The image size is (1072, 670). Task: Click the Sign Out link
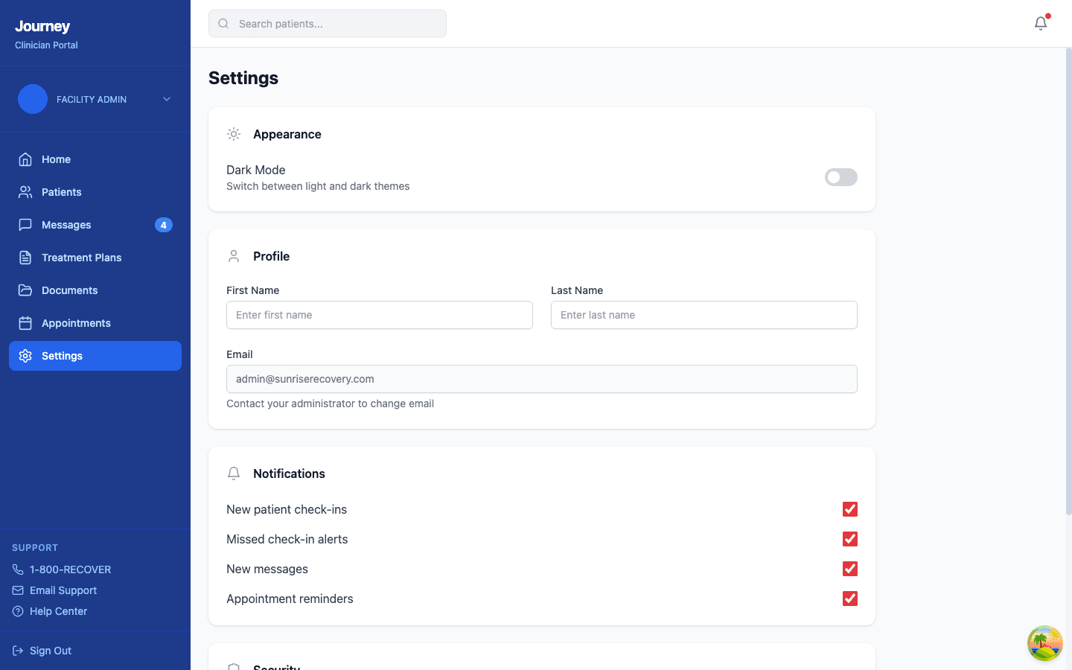click(51, 651)
